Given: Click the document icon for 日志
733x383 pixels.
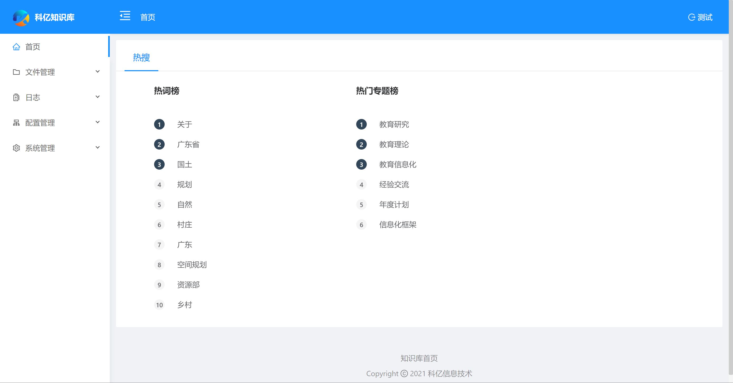Looking at the screenshot, I should 16,97.
